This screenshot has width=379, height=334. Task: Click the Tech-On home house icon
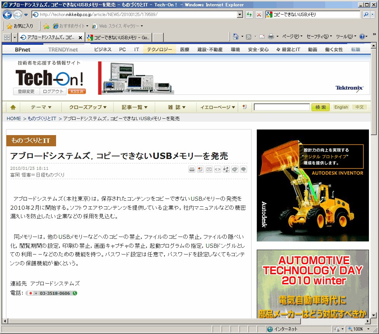[13, 107]
